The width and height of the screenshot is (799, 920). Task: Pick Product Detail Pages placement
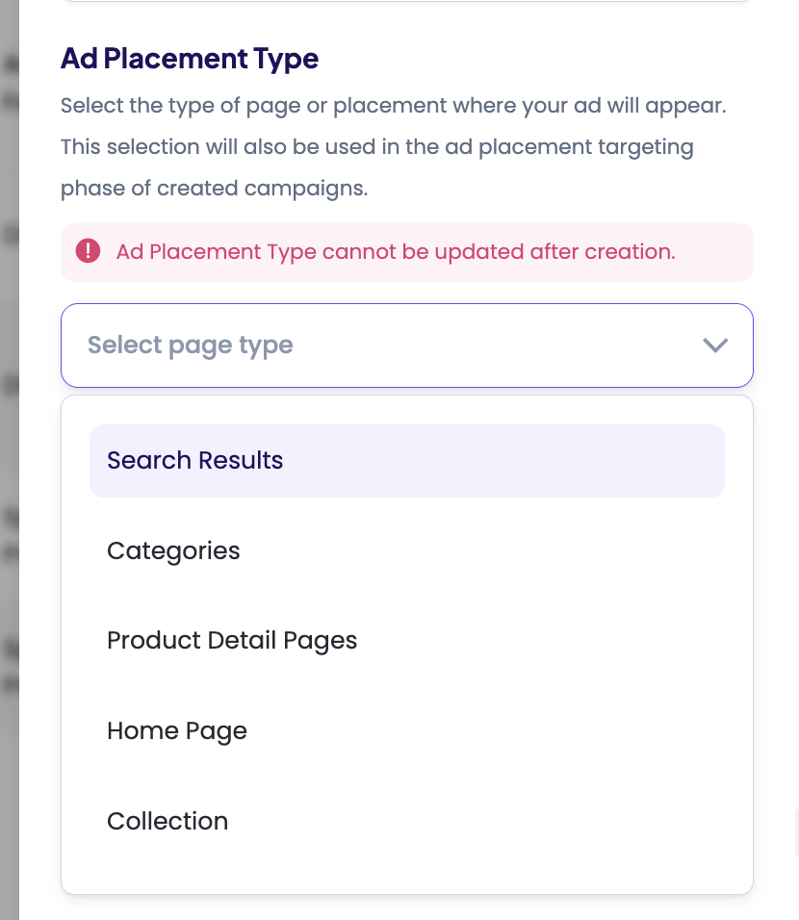click(x=232, y=641)
